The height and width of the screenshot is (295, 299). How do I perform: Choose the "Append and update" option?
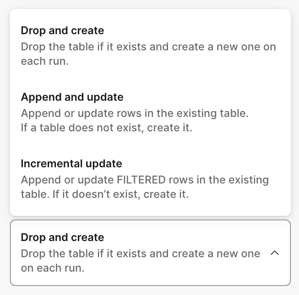pyautogui.click(x=72, y=97)
